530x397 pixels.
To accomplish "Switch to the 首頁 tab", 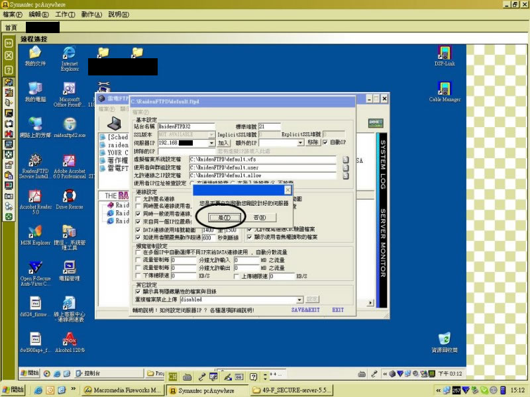I will coord(11,28).
